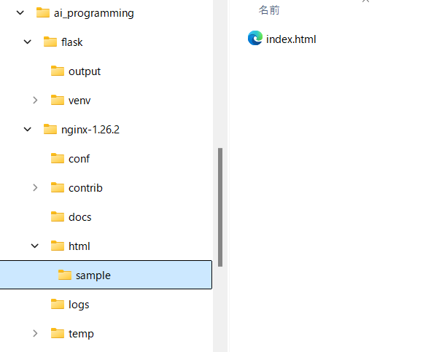Click the ai_programming folder icon
This screenshot has width=439, height=352.
43,13
